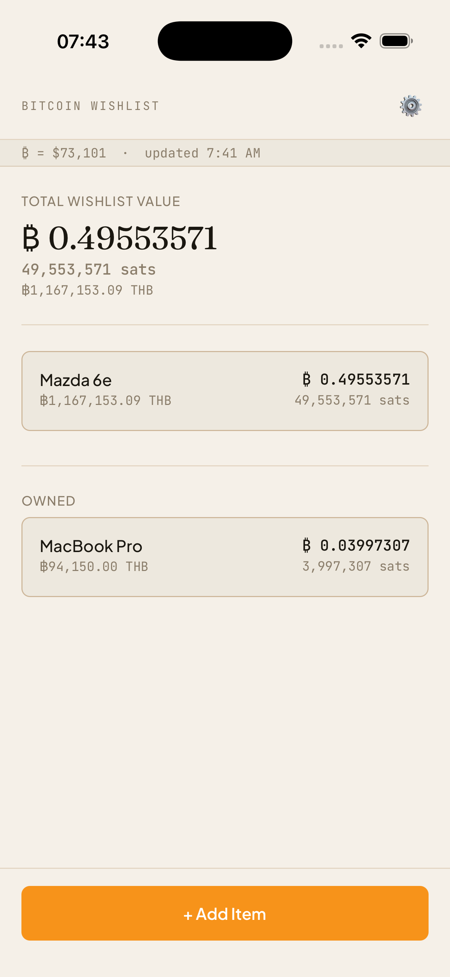This screenshot has height=977, width=450.
Task: Click the Bitcoin symbol on the MacBook Pro card
Action: tap(306, 545)
